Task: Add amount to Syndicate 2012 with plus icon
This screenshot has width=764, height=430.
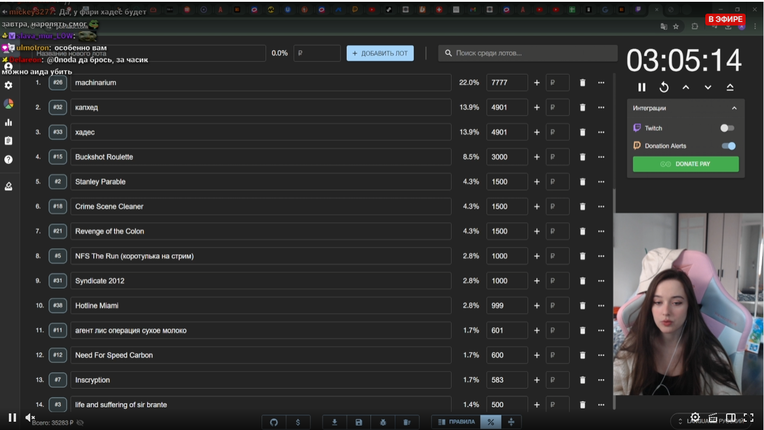Action: point(537,281)
